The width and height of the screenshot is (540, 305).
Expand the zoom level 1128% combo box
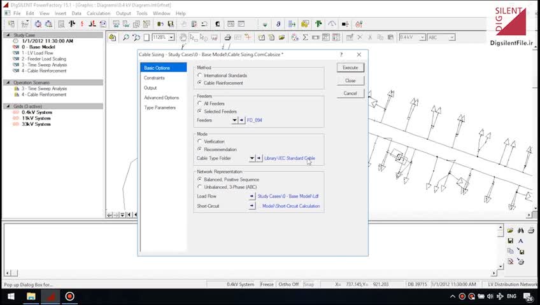tap(171, 37)
